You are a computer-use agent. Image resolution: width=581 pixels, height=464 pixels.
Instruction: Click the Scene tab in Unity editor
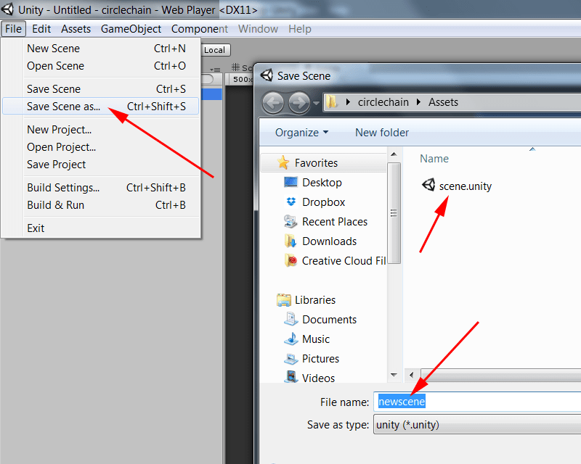243,67
